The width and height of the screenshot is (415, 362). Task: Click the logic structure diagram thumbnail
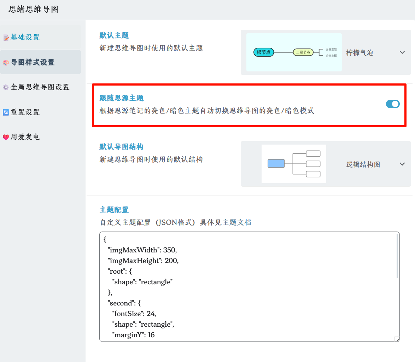pos(294,164)
